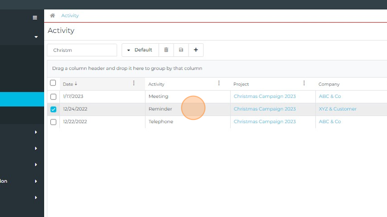
Task: Select the highlighted blue sidebar menu item
Action: point(22,99)
